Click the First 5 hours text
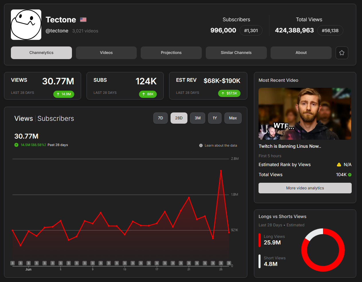Viewport: 362px width, 282px height. pos(270,156)
